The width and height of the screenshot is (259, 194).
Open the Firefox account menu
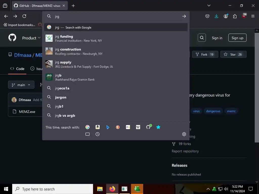226,16
